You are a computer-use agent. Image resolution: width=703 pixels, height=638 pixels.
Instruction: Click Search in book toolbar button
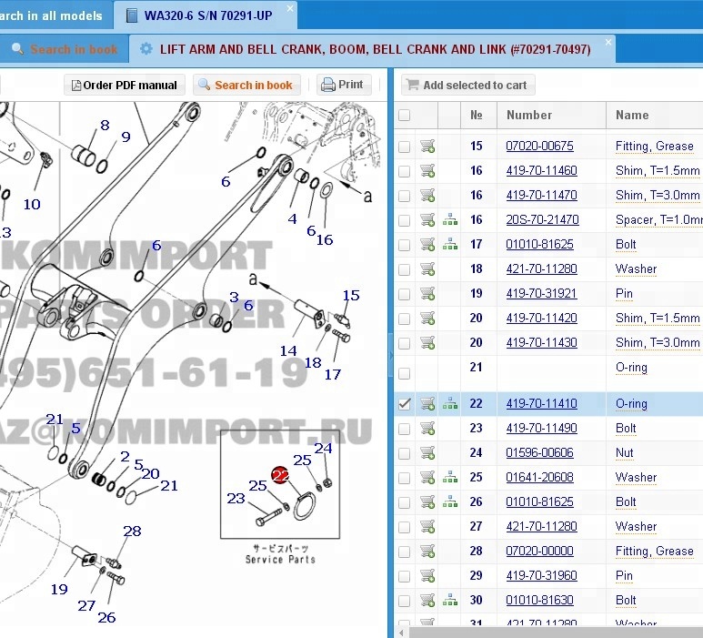246,85
